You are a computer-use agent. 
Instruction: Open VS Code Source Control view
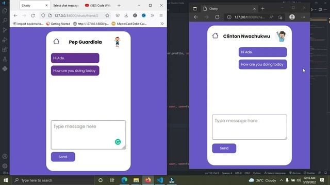tap(5, 30)
